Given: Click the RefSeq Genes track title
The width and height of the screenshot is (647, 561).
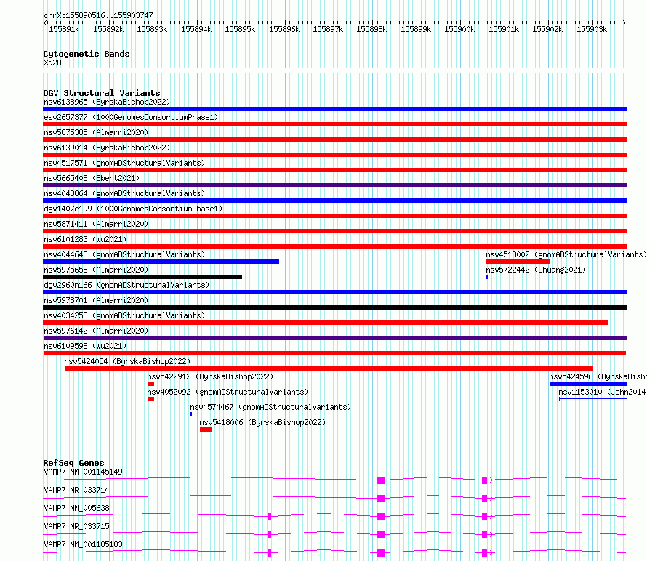Looking at the screenshot, I should [x=73, y=463].
